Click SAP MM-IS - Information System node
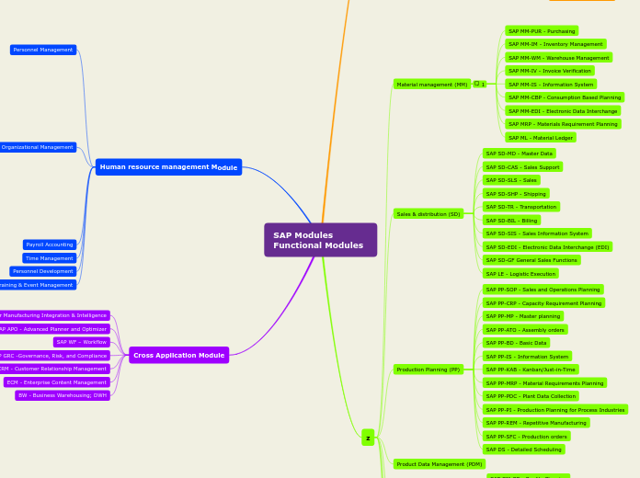The height and width of the screenshot is (478, 640). pos(551,85)
